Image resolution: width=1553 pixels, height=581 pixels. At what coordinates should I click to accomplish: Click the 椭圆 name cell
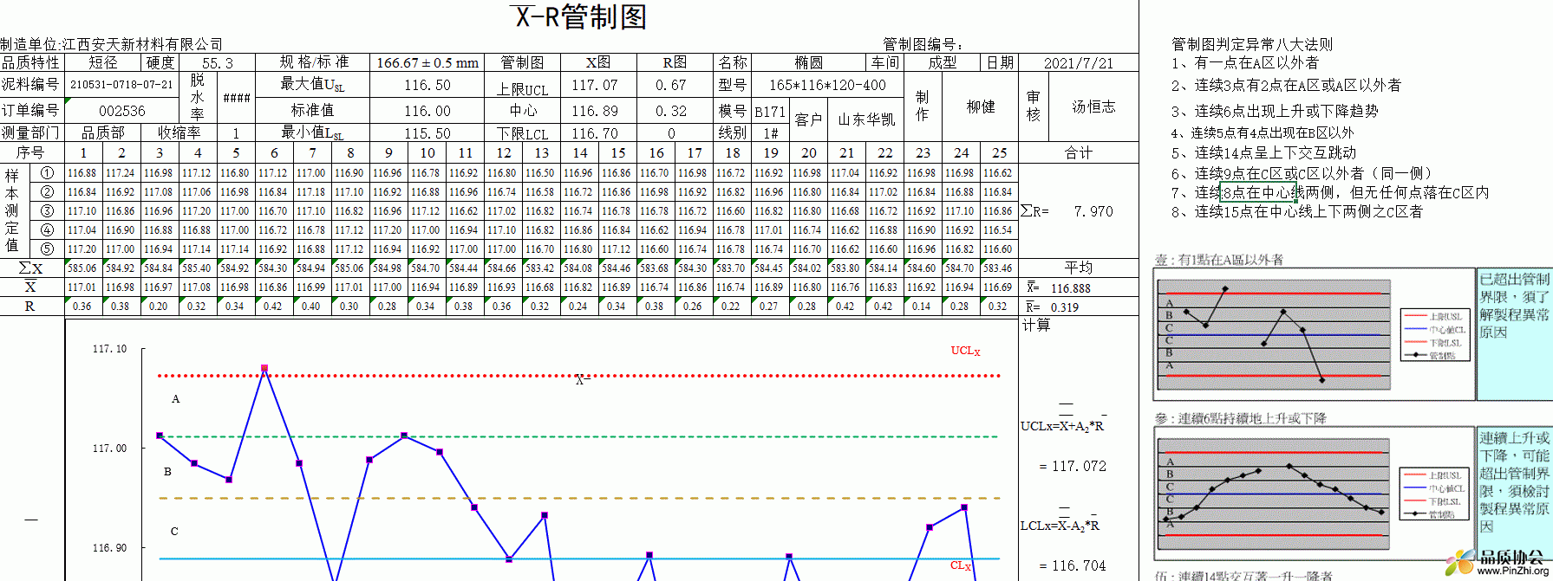(x=808, y=62)
